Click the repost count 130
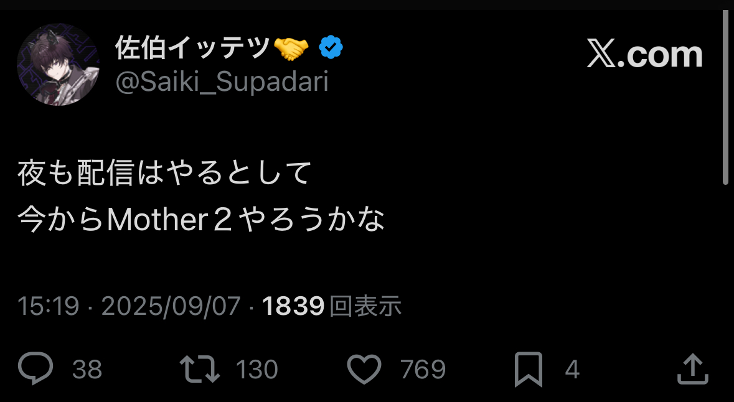 (256, 370)
